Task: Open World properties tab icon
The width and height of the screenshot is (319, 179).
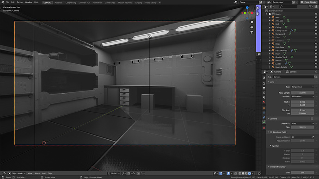Action: pos(264,102)
